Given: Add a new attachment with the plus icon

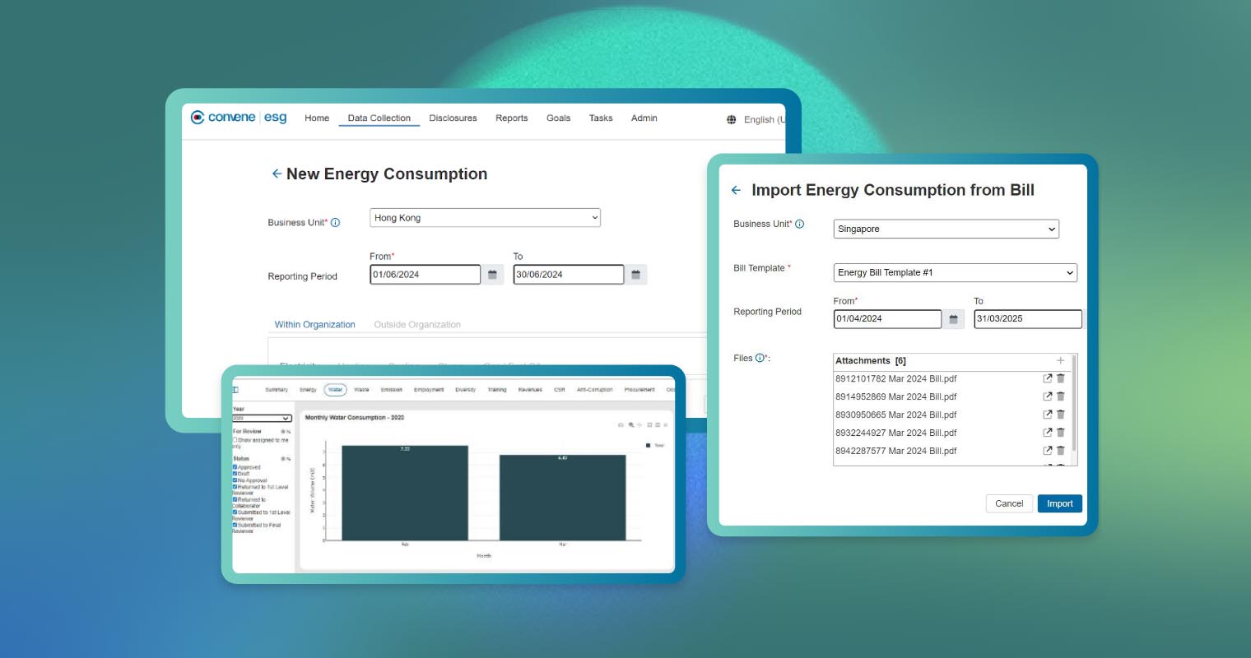Looking at the screenshot, I should [1060, 360].
